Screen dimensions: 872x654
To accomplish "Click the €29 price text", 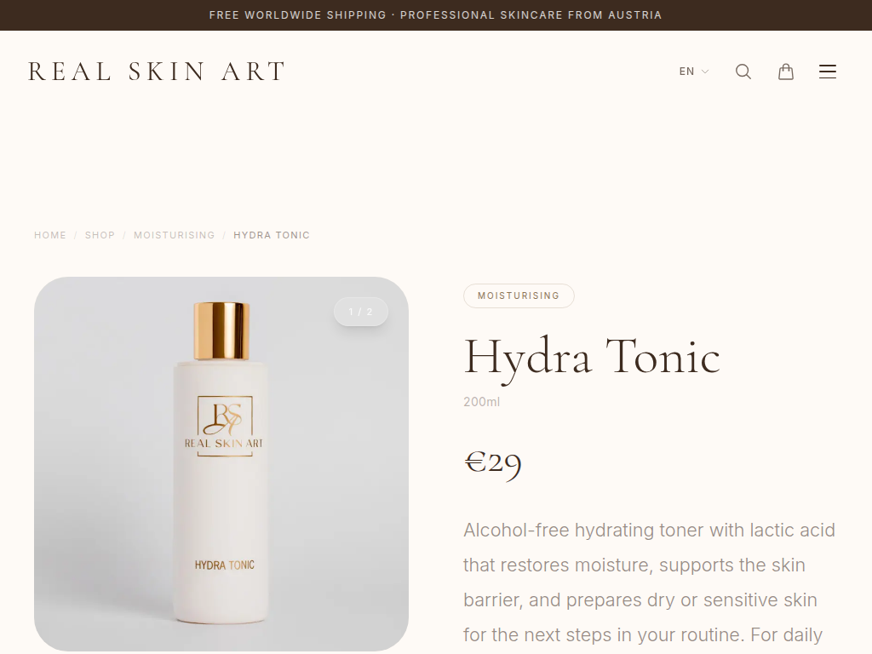I will [x=493, y=462].
